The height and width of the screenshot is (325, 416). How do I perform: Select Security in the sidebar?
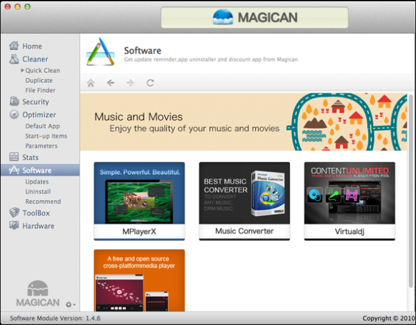[x=36, y=102]
